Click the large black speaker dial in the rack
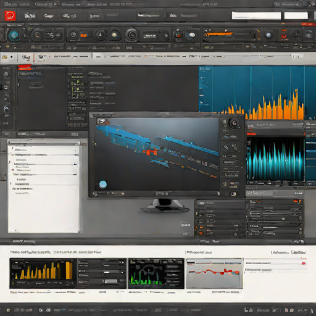The image size is (316, 316). coord(131,35)
